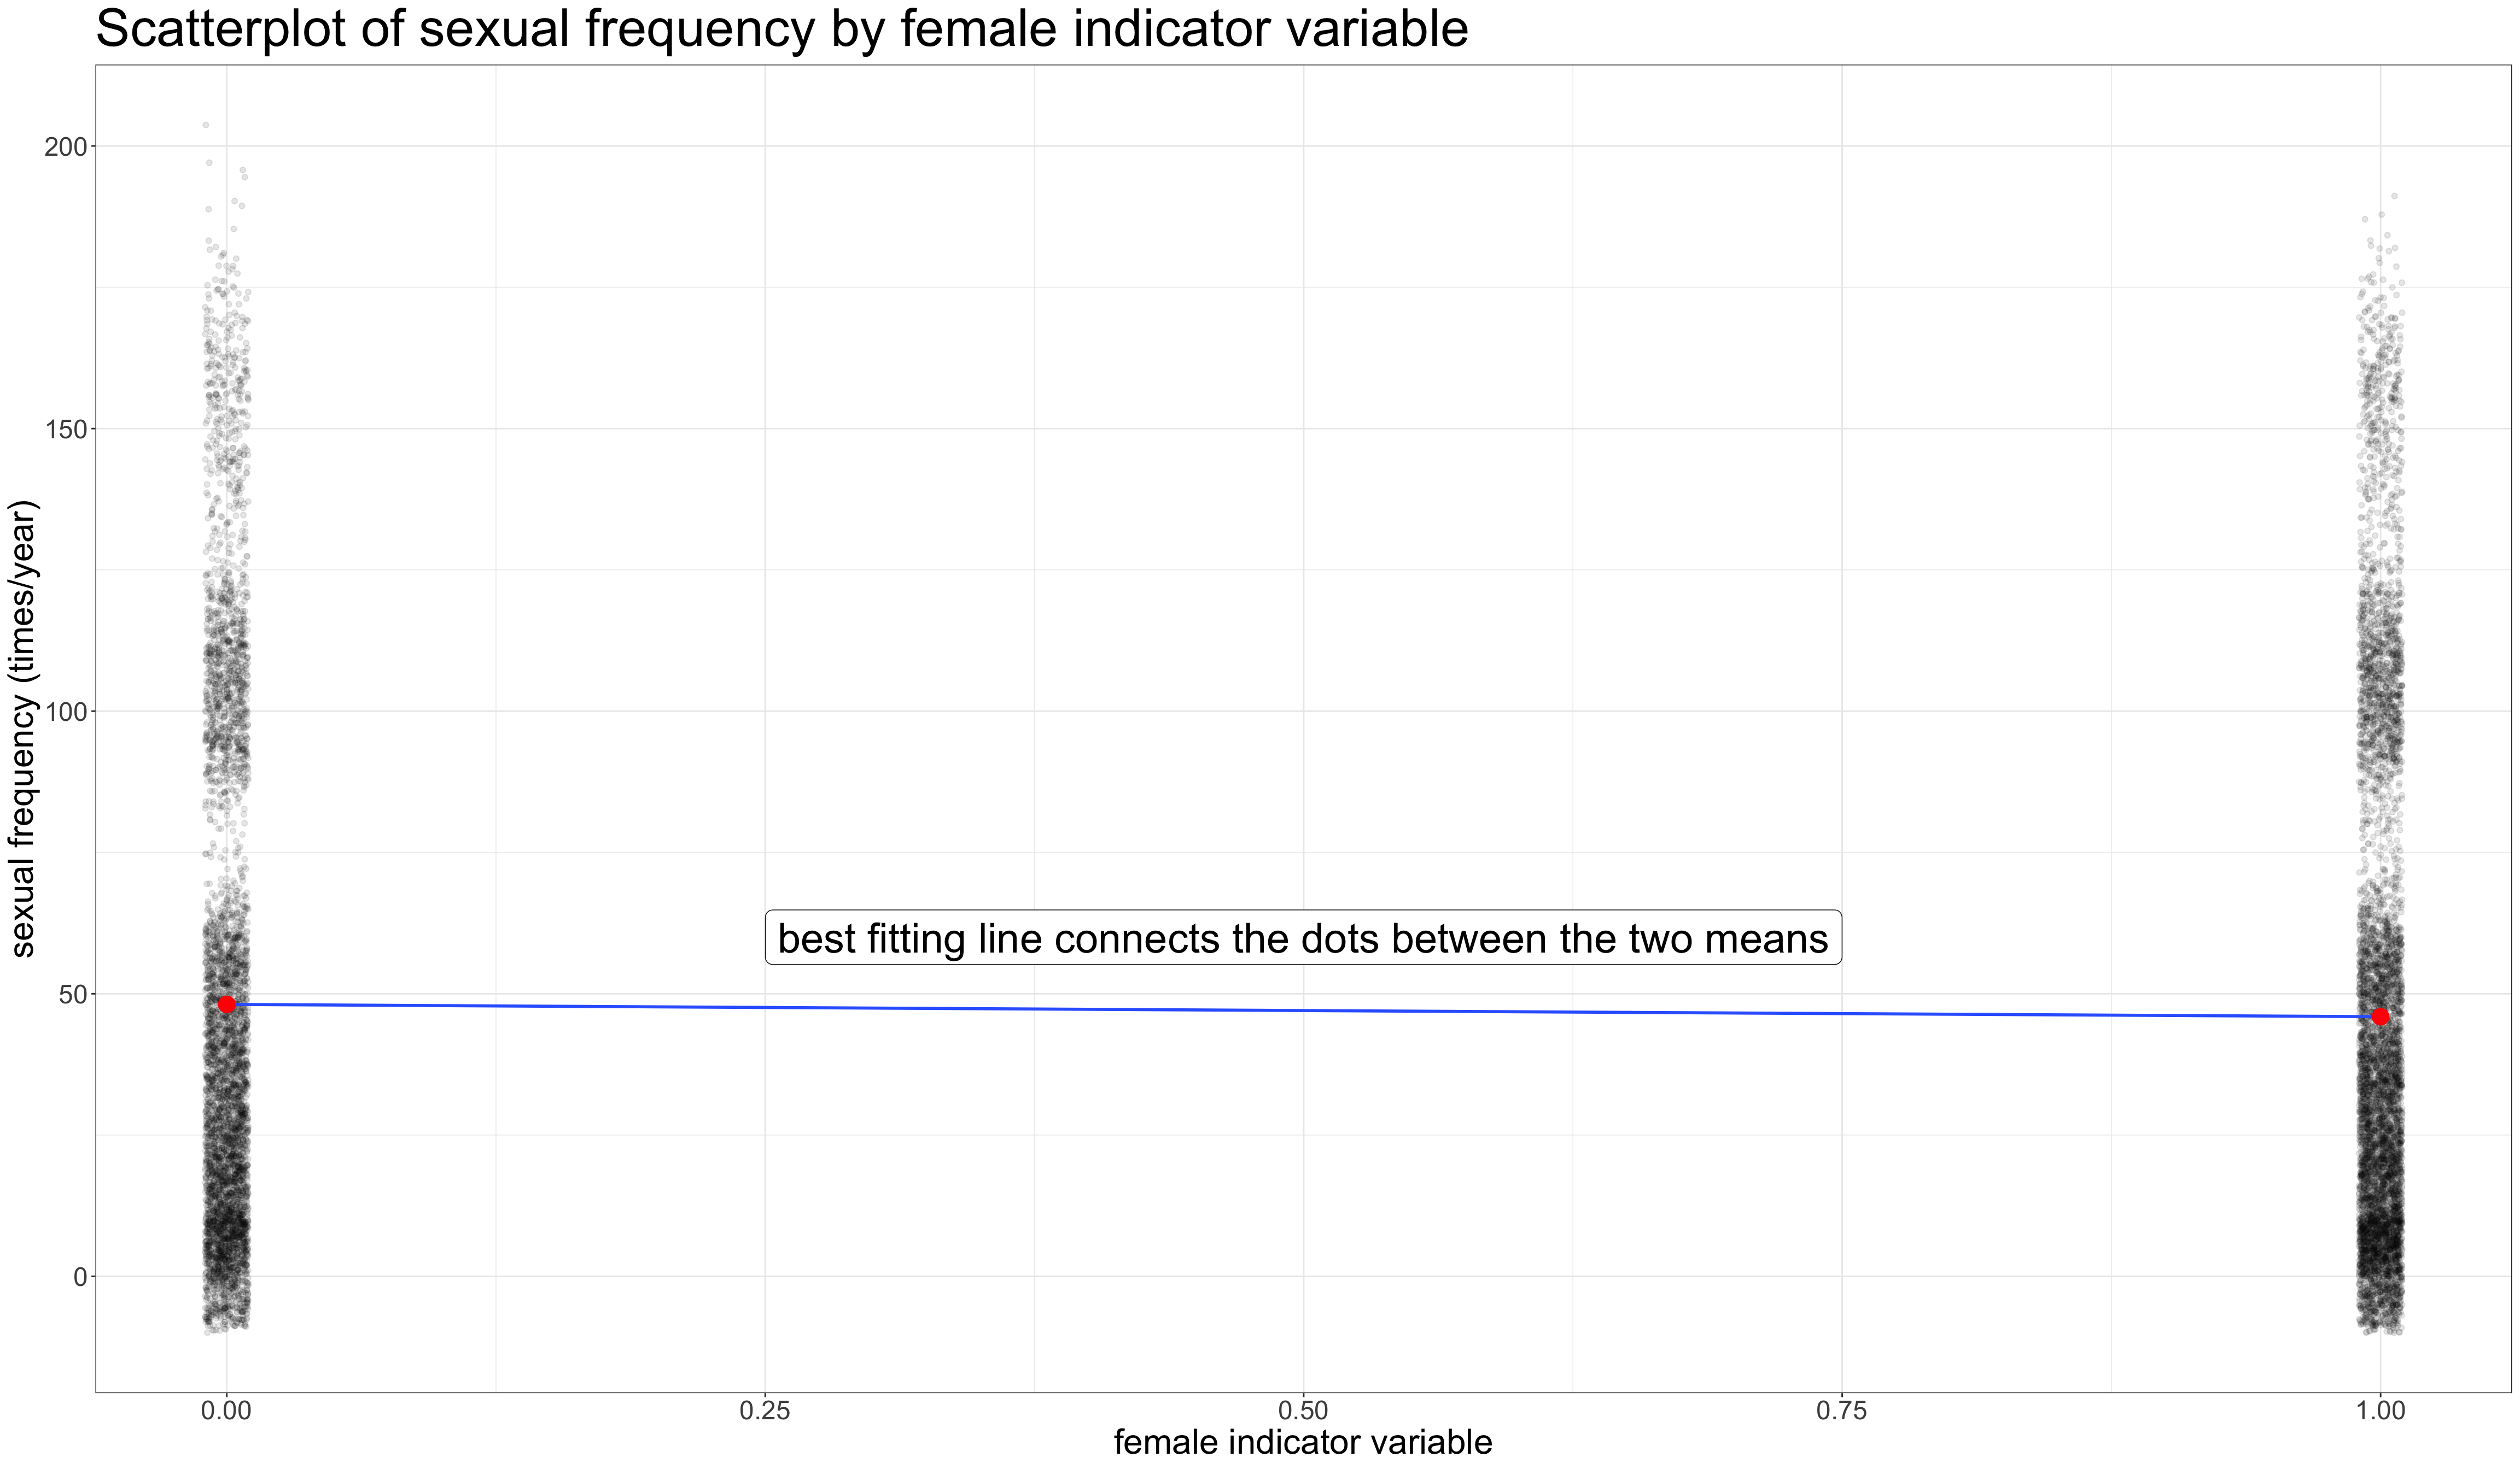Screen dimensions: 2520x1469
Task: Click the 0.25 x-axis tick label
Action: coord(765,1410)
